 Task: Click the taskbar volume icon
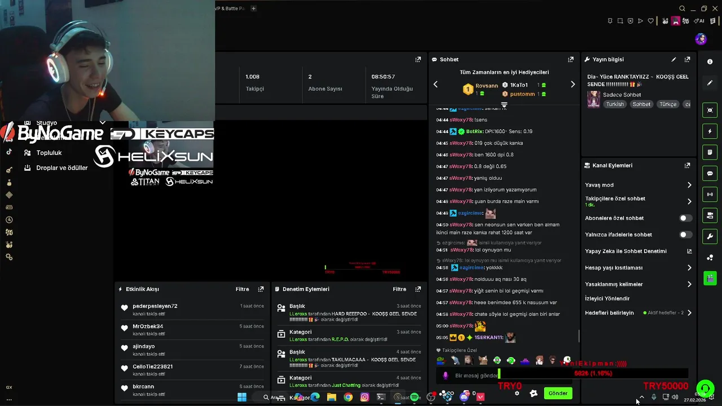(675, 397)
